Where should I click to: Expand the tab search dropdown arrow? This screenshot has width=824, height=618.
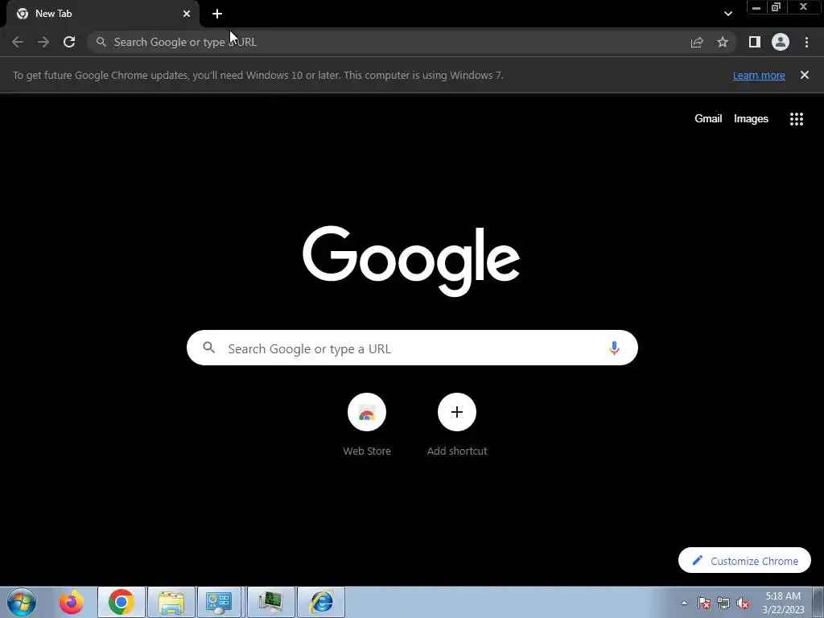(x=727, y=14)
